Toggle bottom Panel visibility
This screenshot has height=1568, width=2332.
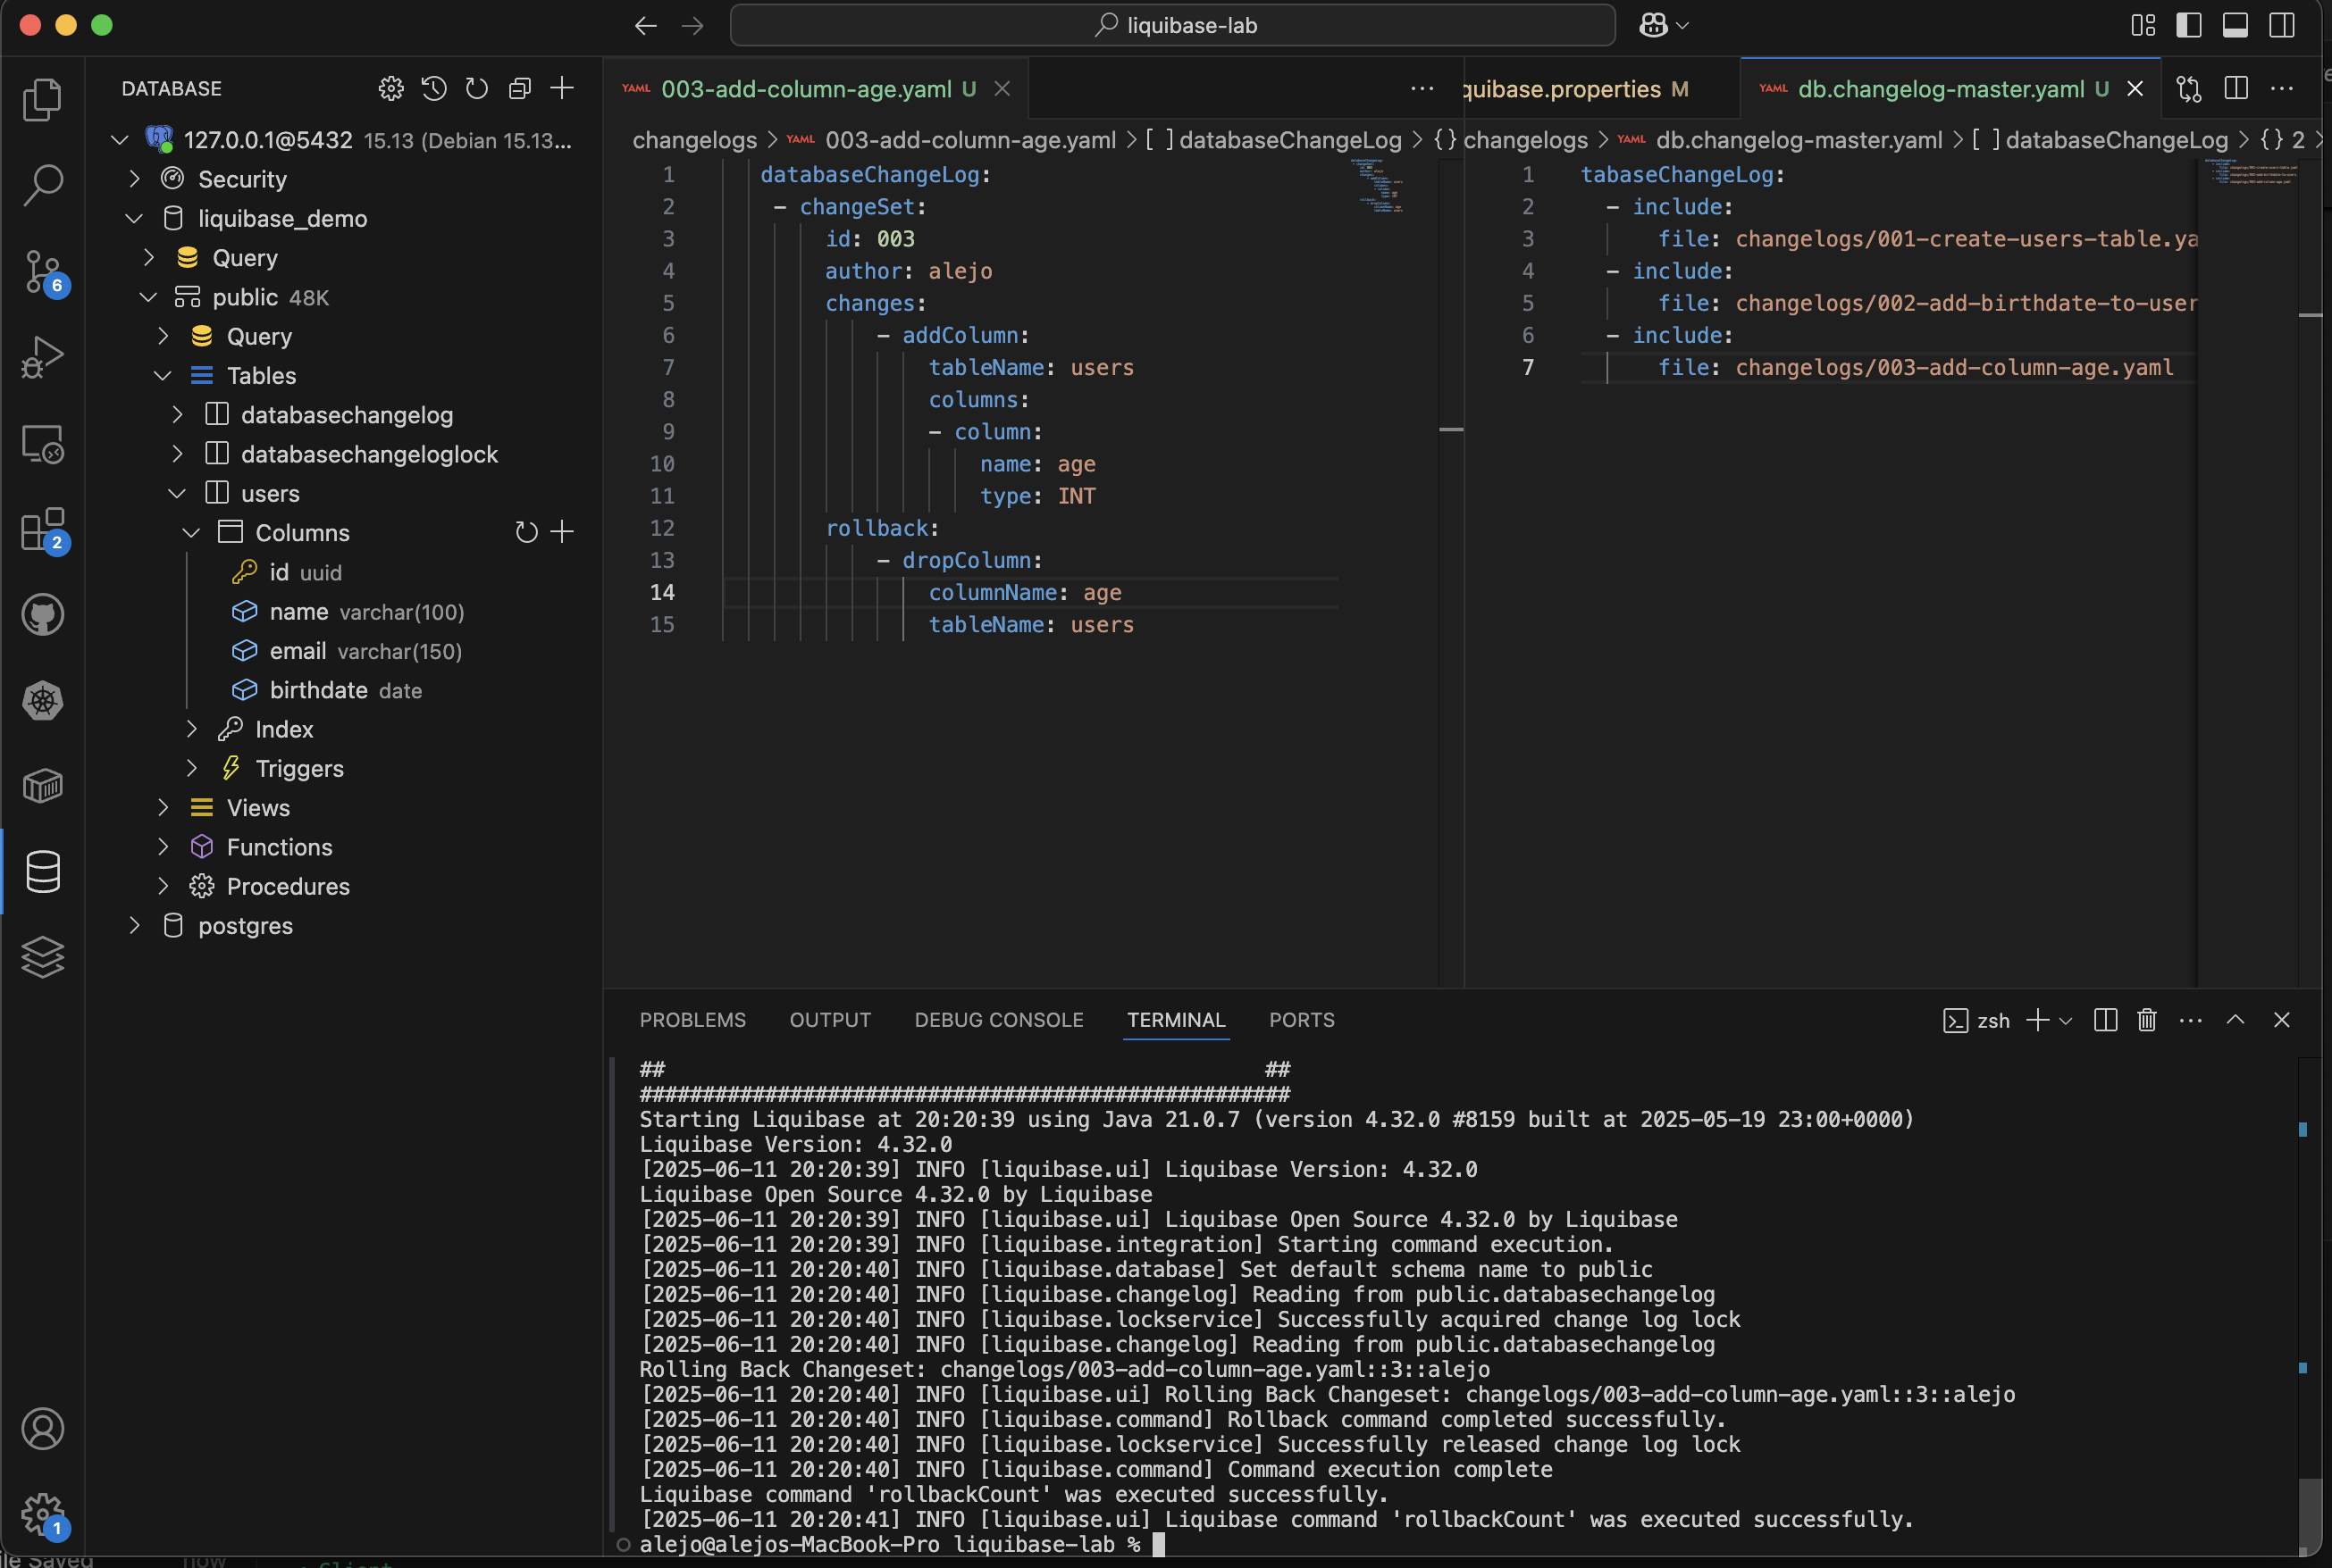[x=2235, y=25]
